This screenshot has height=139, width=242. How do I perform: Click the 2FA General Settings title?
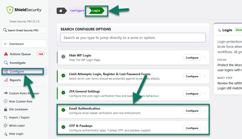pyautogui.click(x=84, y=91)
